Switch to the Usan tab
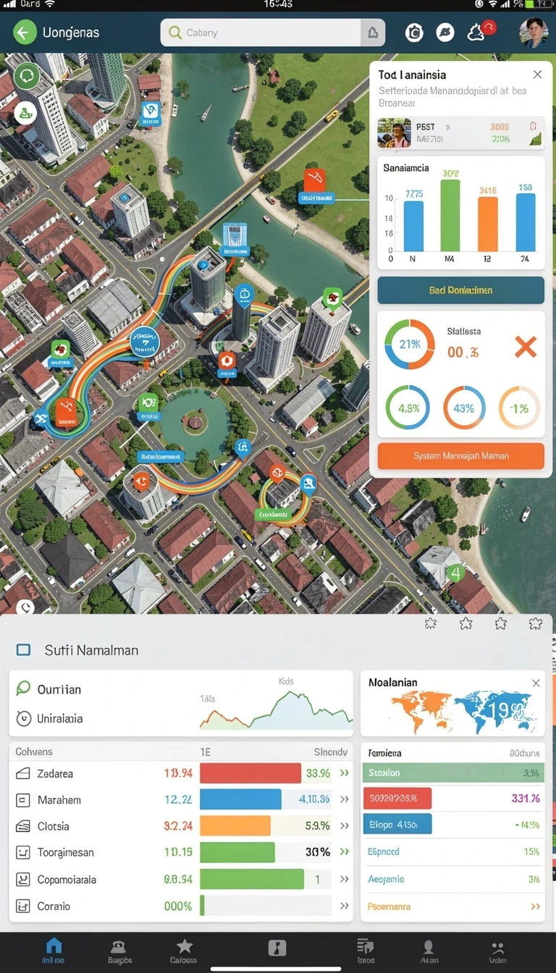Screen dimensions: 556x973 tap(497, 951)
